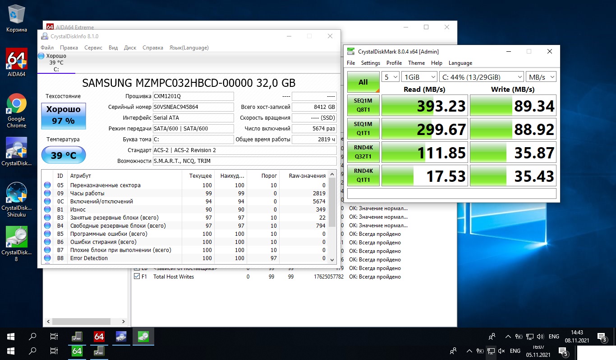
Task: Open notification center showing badge 3
Action: tap(602, 337)
